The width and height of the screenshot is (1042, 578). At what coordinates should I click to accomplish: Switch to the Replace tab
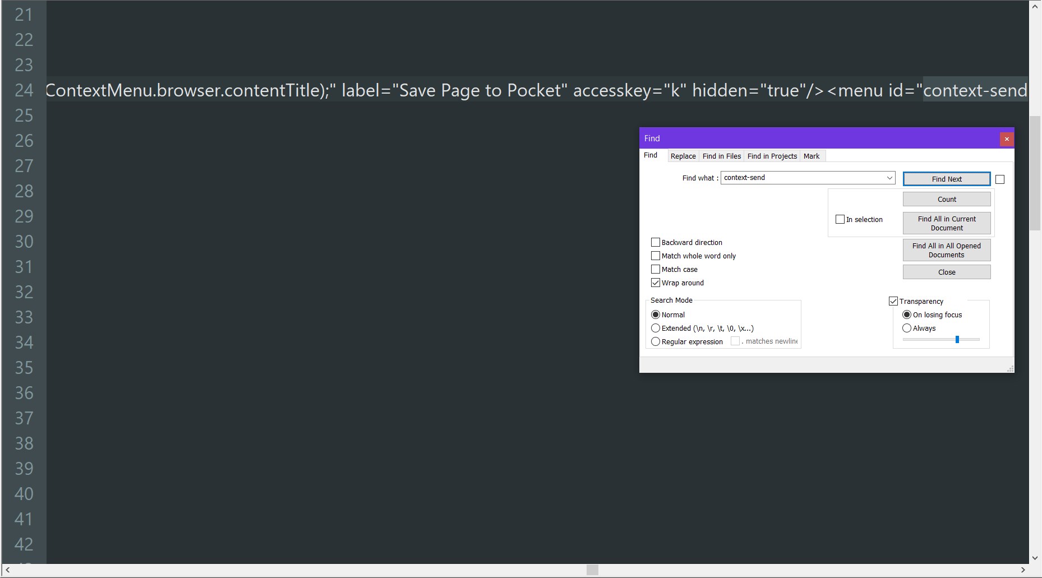683,156
